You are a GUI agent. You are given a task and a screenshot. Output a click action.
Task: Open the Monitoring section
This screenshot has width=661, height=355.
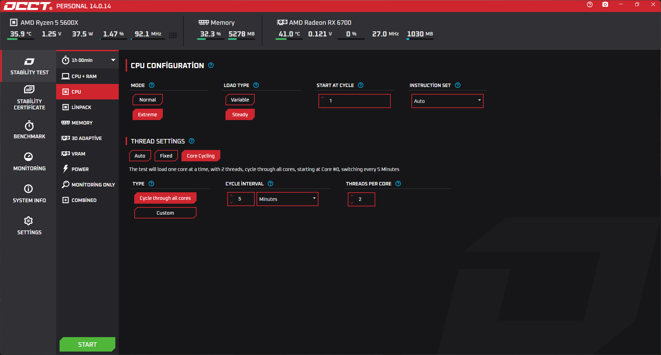click(x=29, y=162)
